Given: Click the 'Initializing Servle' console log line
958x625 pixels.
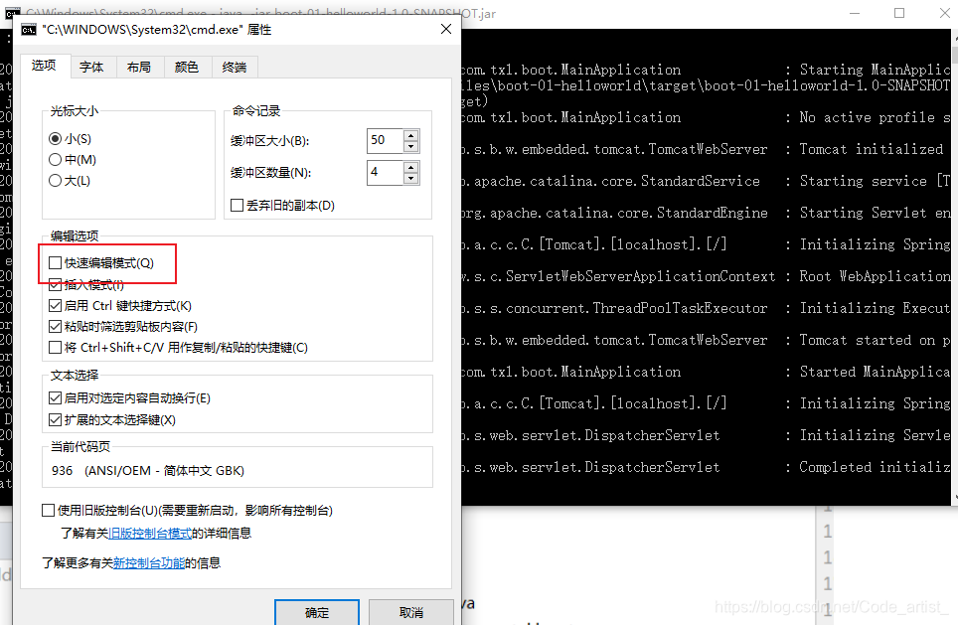Looking at the screenshot, I should tap(875, 435).
